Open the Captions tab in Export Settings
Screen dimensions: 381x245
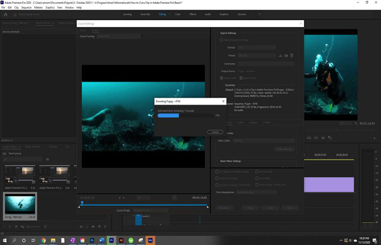pyautogui.click(x=253, y=122)
